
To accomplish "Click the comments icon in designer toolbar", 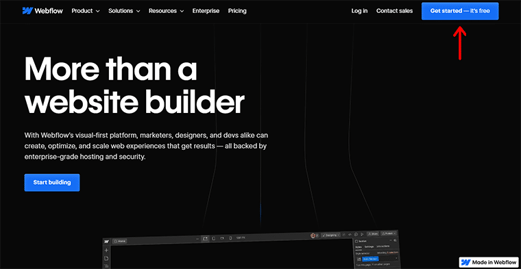I will [x=356, y=234].
